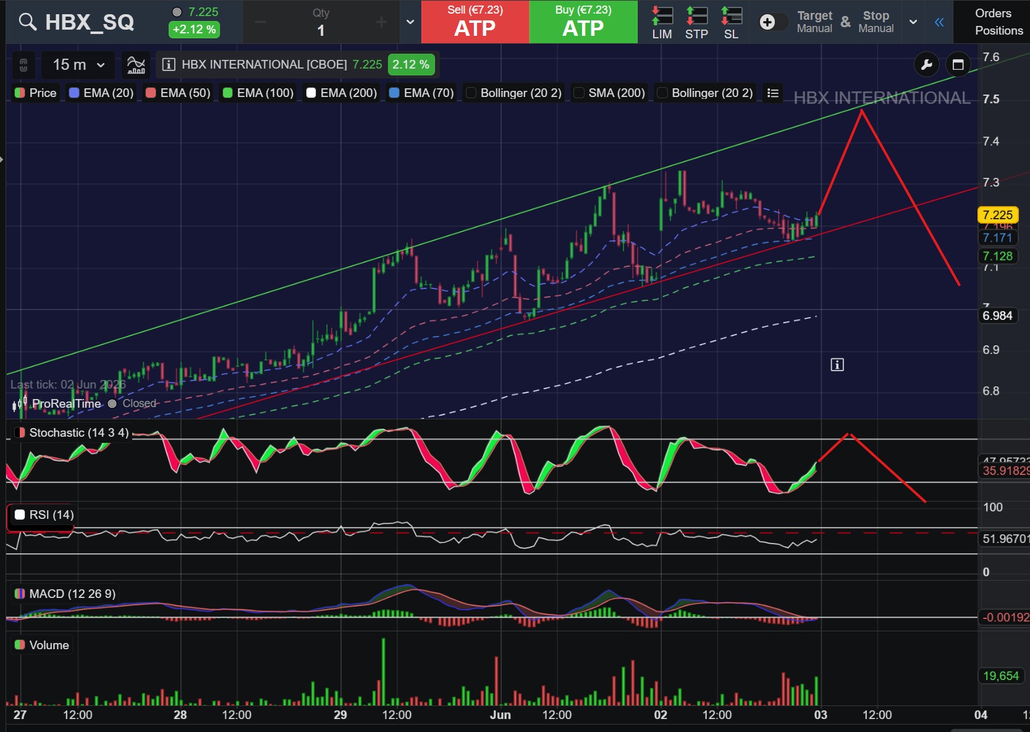Click the Jun date label on time axis

500,715
